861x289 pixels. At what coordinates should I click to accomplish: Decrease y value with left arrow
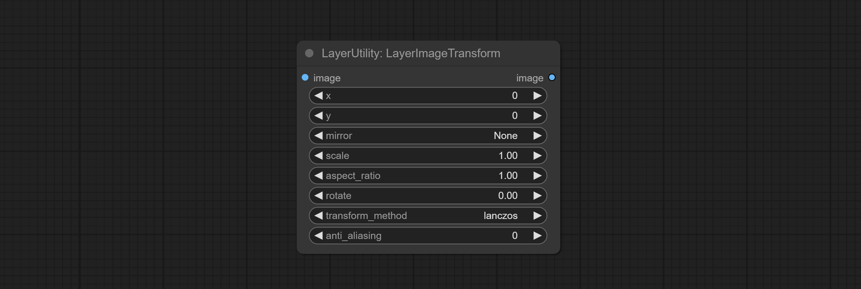(x=318, y=116)
